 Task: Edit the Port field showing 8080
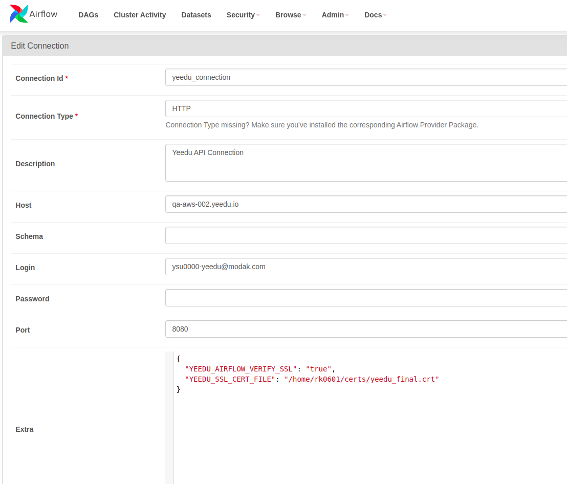(366, 329)
